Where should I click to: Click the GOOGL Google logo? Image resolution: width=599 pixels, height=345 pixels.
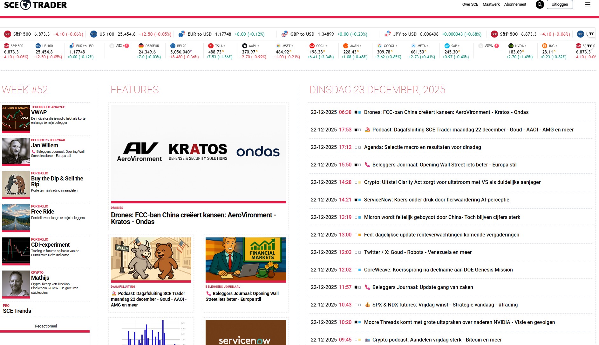[x=379, y=46]
